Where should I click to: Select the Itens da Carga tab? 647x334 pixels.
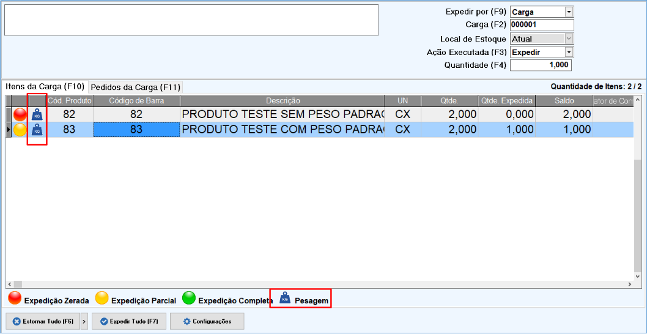45,86
